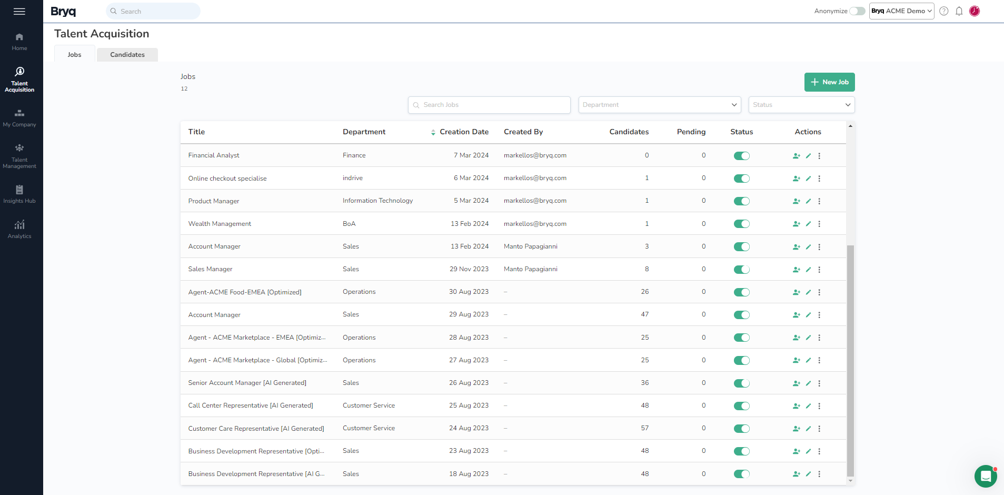Click into the Search Jobs field
This screenshot has width=1004, height=495.
[489, 105]
